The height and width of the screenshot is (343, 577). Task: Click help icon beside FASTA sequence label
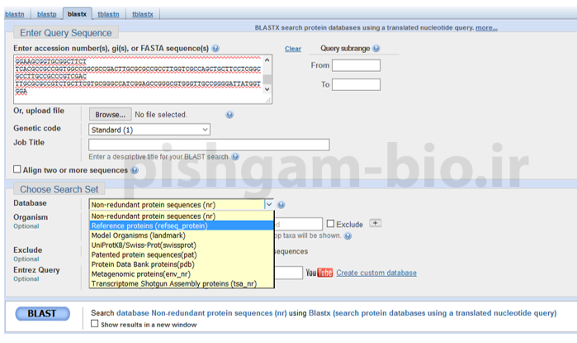click(215, 50)
